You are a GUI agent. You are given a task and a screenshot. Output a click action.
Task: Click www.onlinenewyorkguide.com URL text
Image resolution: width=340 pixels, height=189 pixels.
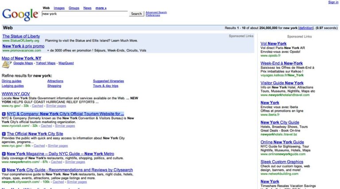click(283, 154)
